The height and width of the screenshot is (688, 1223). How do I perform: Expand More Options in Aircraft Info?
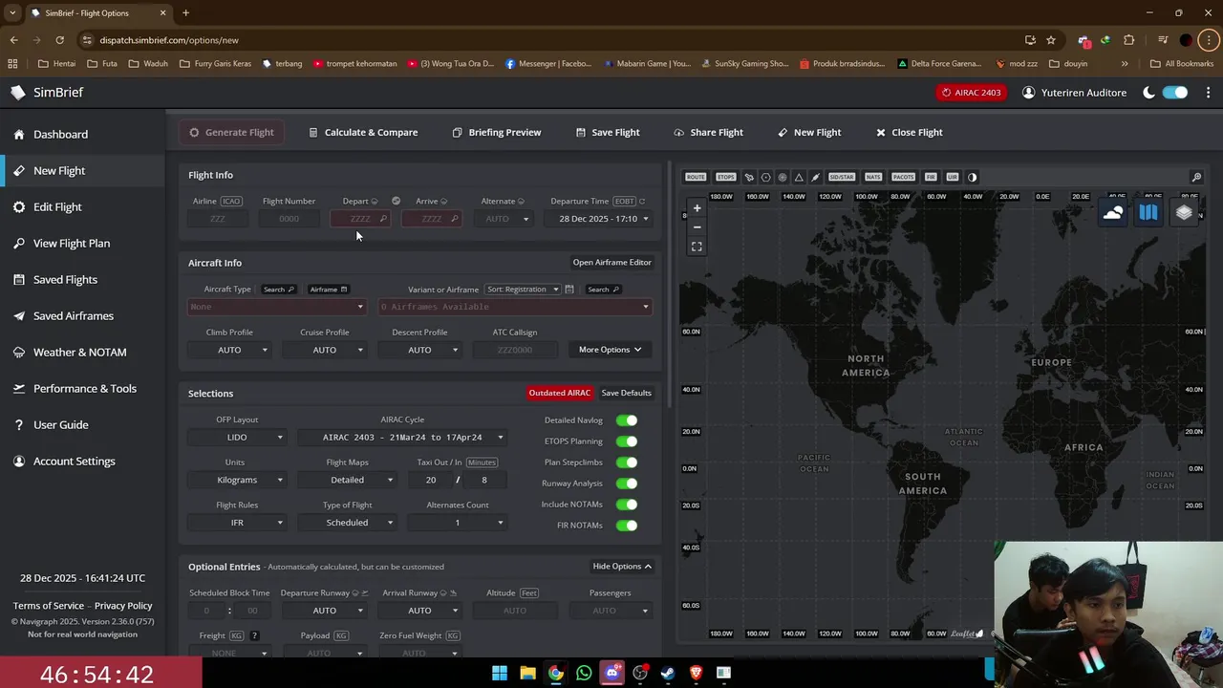coord(610,350)
